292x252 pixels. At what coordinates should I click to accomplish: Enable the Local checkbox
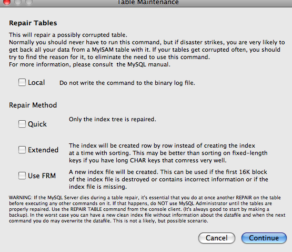pos(22,82)
